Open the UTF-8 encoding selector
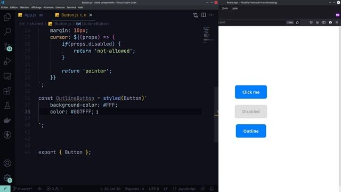This screenshot has height=192, width=341. point(154,189)
